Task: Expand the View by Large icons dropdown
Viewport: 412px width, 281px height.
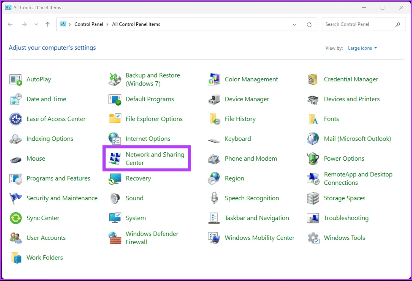Action: (363, 48)
